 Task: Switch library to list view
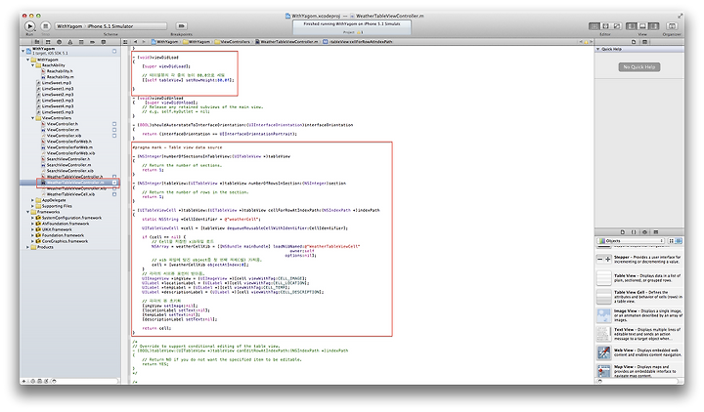click(x=679, y=241)
